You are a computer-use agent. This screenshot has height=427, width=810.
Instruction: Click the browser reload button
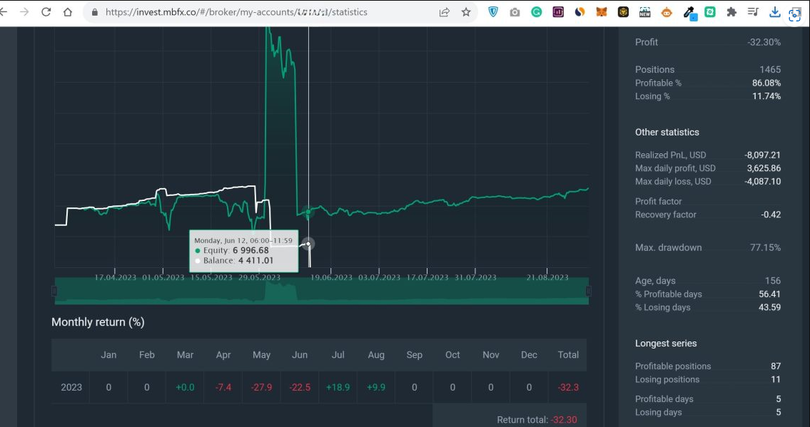[46, 12]
